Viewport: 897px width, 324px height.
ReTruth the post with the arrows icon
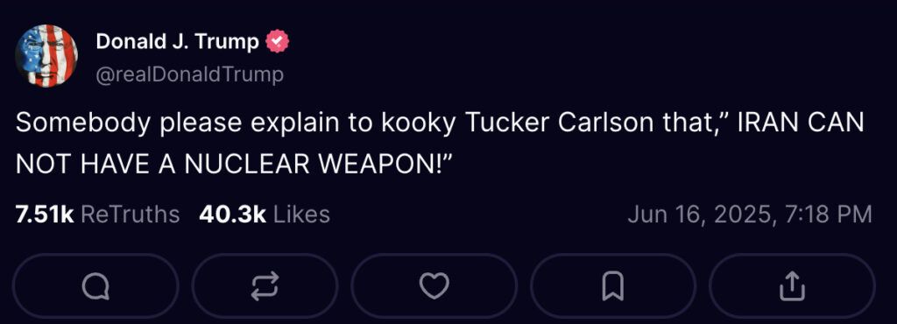(265, 285)
